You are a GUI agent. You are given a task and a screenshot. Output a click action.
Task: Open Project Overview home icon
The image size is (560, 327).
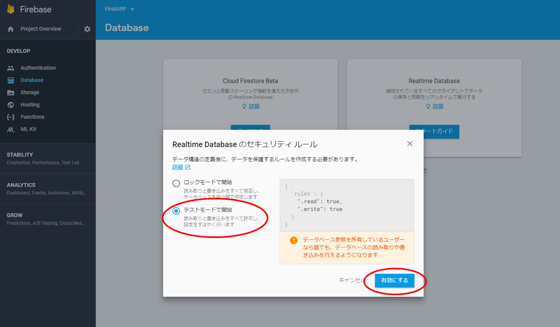coord(11,29)
